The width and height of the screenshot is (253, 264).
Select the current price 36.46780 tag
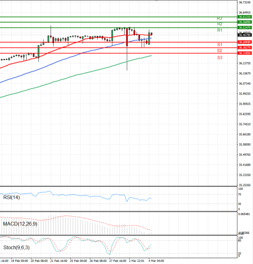click(245, 35)
